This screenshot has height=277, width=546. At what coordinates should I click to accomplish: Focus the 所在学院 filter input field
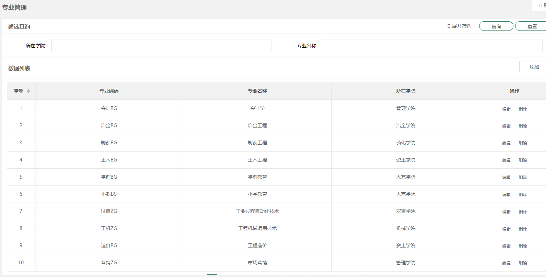pos(161,46)
